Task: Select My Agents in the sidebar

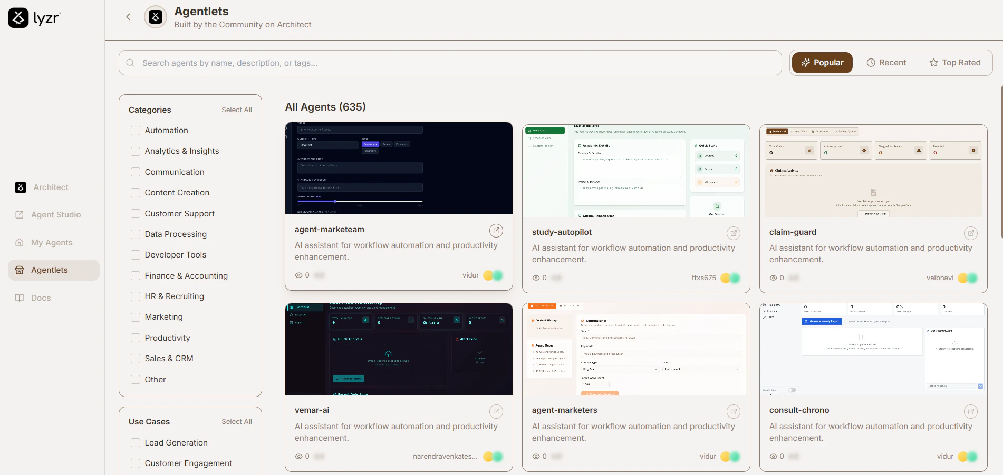Action: tap(52, 242)
